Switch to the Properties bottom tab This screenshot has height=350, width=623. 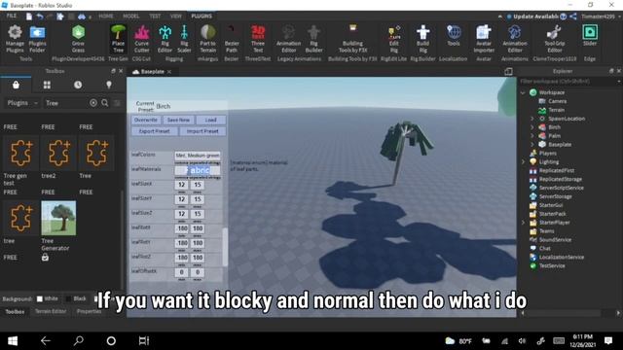click(x=89, y=311)
